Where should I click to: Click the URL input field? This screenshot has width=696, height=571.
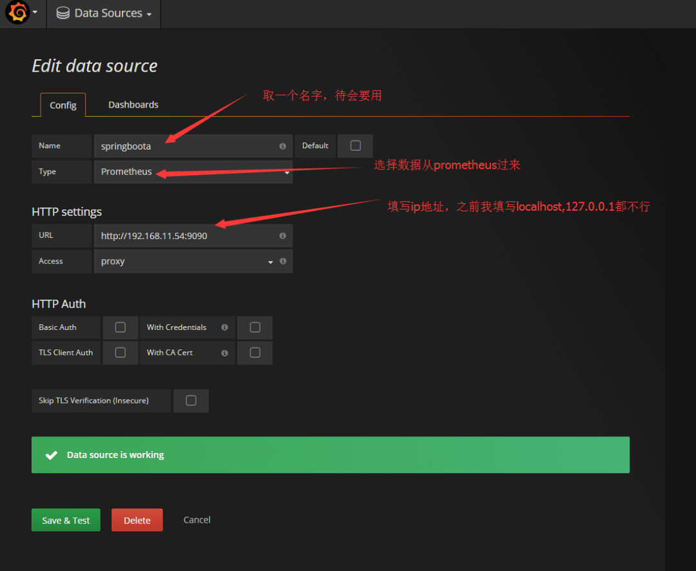click(193, 236)
